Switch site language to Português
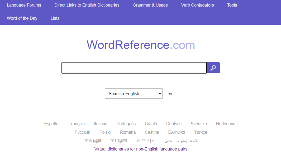Image resolution: width=281 pixels, height=161 pixels. (126, 124)
